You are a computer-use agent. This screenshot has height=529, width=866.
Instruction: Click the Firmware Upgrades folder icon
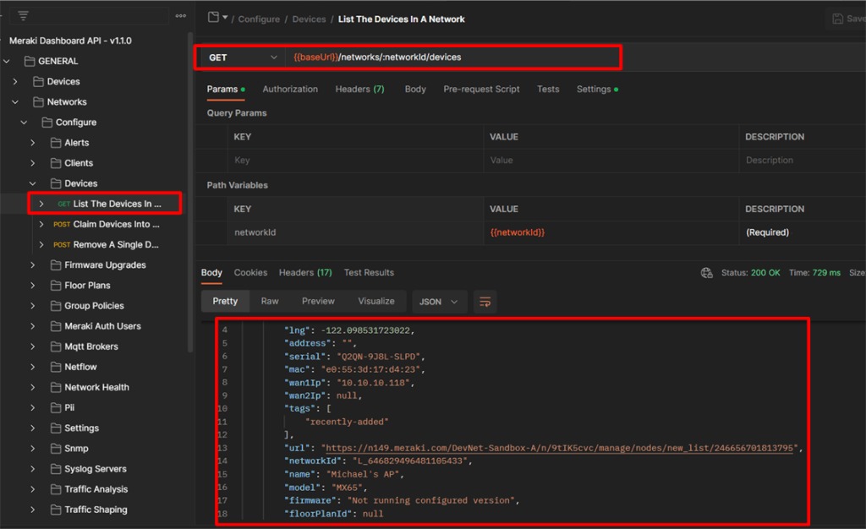coord(56,265)
